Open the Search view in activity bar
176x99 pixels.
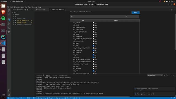click(9, 15)
